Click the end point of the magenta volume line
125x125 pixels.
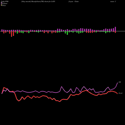[117, 83]
